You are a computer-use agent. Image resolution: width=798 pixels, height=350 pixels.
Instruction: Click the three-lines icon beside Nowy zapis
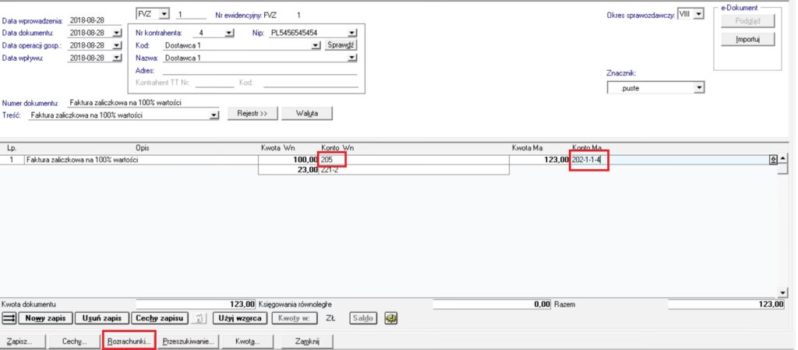[x=9, y=318]
